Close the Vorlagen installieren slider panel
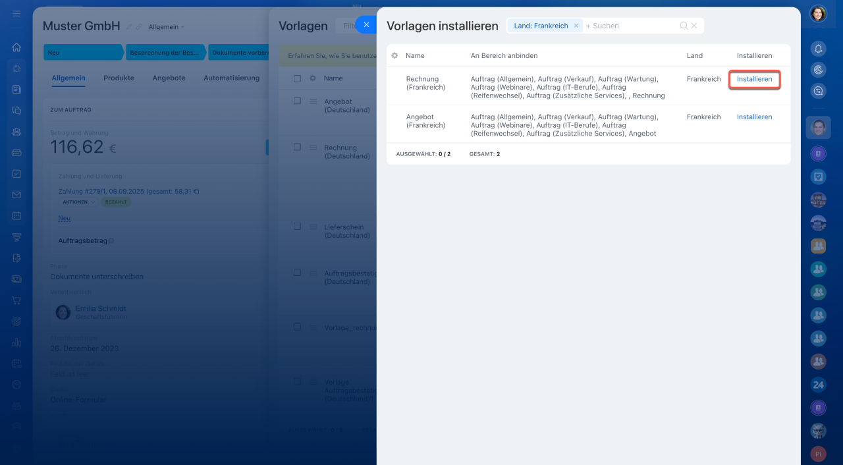Viewport: 843px width, 465px height. click(366, 24)
